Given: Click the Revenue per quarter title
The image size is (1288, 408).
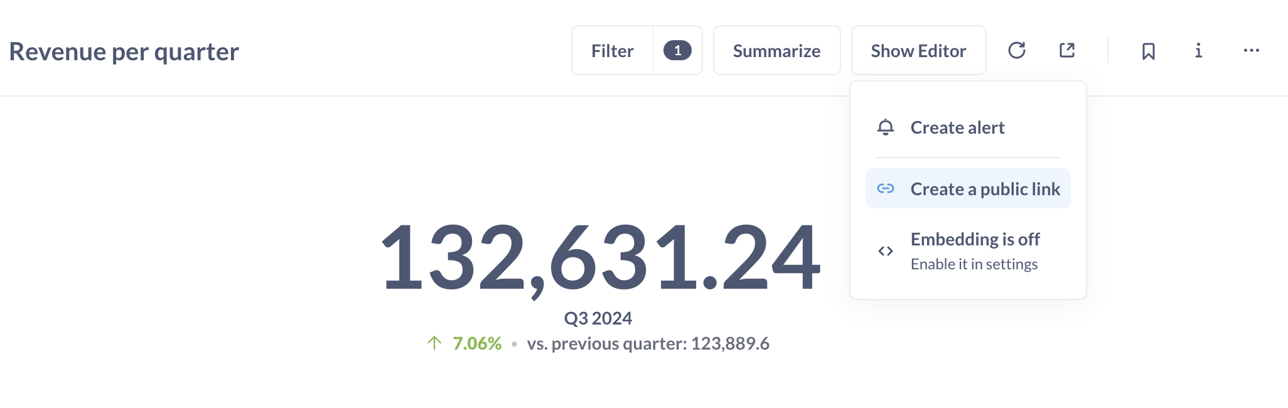Looking at the screenshot, I should tap(124, 51).
